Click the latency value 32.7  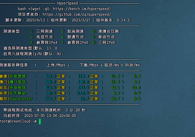115,99
